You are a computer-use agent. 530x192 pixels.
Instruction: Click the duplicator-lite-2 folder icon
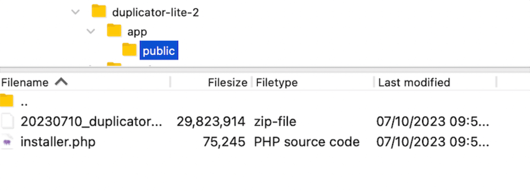tap(99, 11)
